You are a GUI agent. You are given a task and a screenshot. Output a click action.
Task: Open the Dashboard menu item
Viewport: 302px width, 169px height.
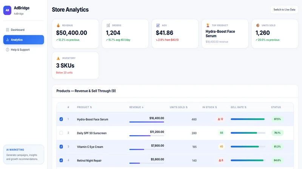[23, 30]
